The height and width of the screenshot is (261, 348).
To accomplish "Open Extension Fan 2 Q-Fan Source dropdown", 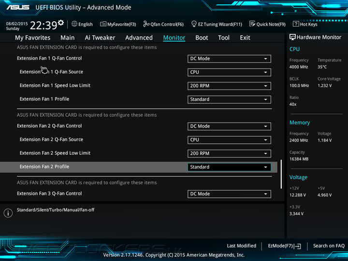I will coord(229,140).
